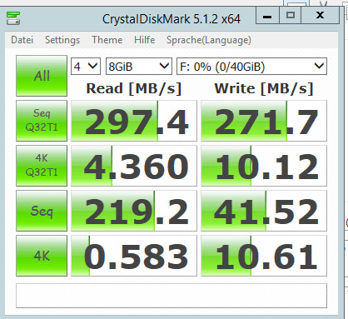The image size is (348, 319).
Task: Start the 4K test
Action: pyautogui.click(x=42, y=256)
